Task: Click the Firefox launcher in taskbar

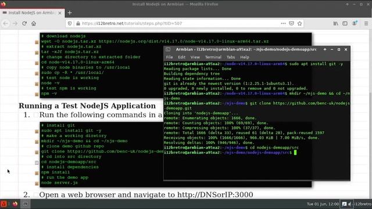Action: click(x=15, y=204)
